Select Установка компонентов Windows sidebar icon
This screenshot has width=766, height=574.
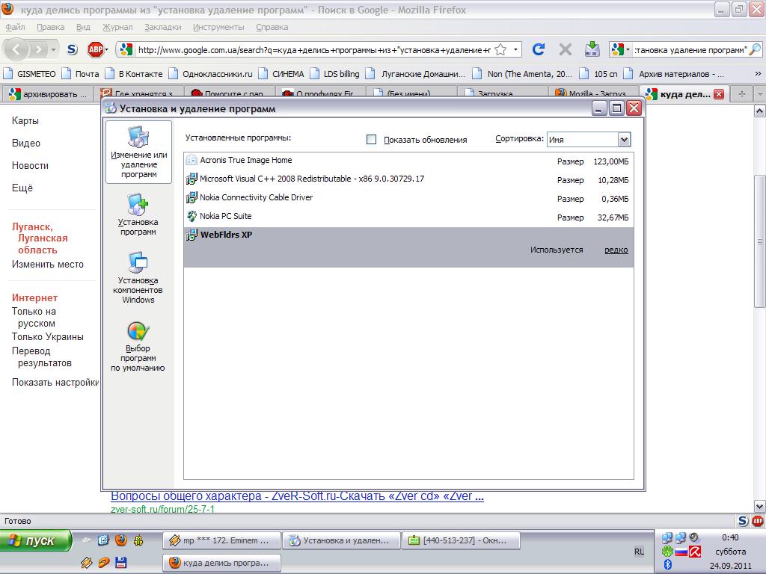pyautogui.click(x=138, y=278)
